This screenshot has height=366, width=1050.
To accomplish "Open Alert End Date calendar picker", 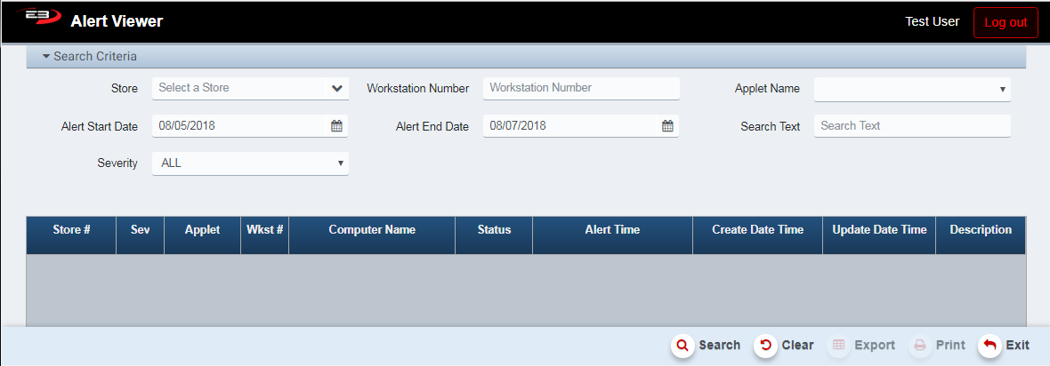I will click(667, 126).
